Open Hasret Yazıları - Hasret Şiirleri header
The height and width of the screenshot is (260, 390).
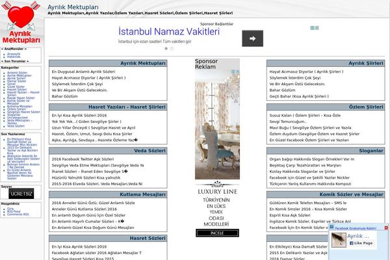[x=127, y=107]
